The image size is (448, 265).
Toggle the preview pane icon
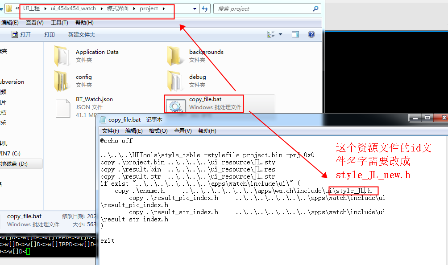(x=295, y=34)
